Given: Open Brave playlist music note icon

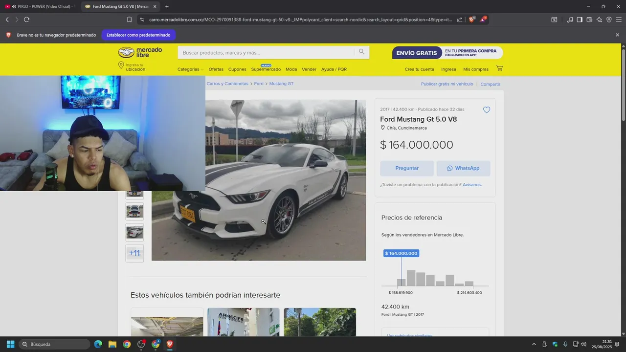Looking at the screenshot, I should pyautogui.click(x=570, y=20).
